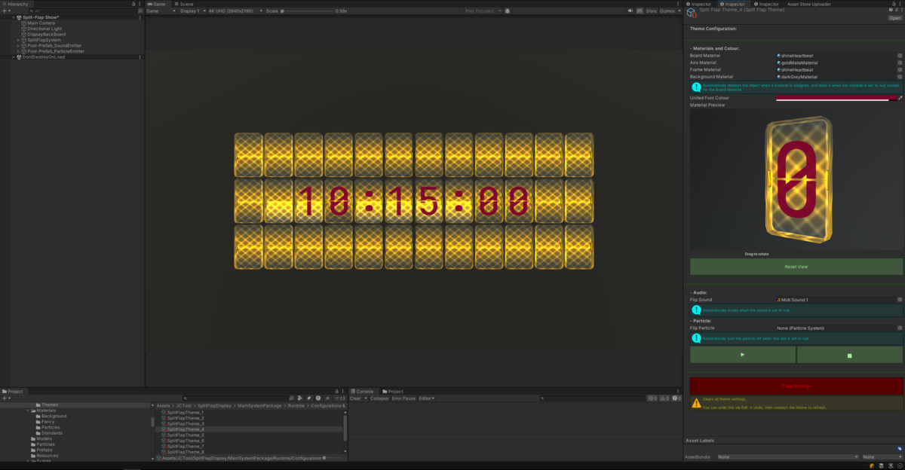
Task: Select the third Inspector tab
Action: (766, 4)
